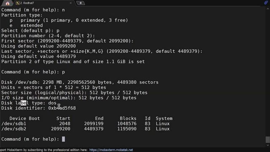Click the 'End' column header
Screen dimensions: 270x152
click(x=100, y=118)
